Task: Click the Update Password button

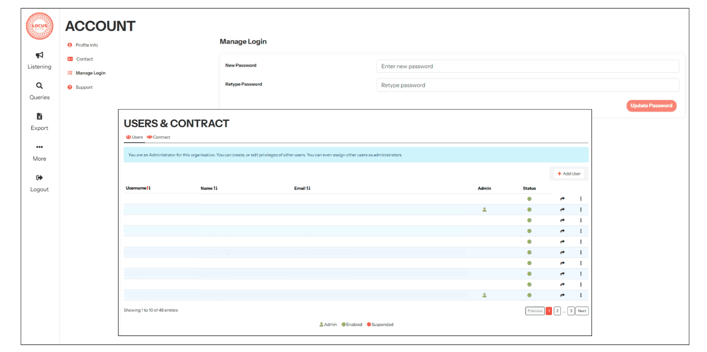Action: coord(651,106)
